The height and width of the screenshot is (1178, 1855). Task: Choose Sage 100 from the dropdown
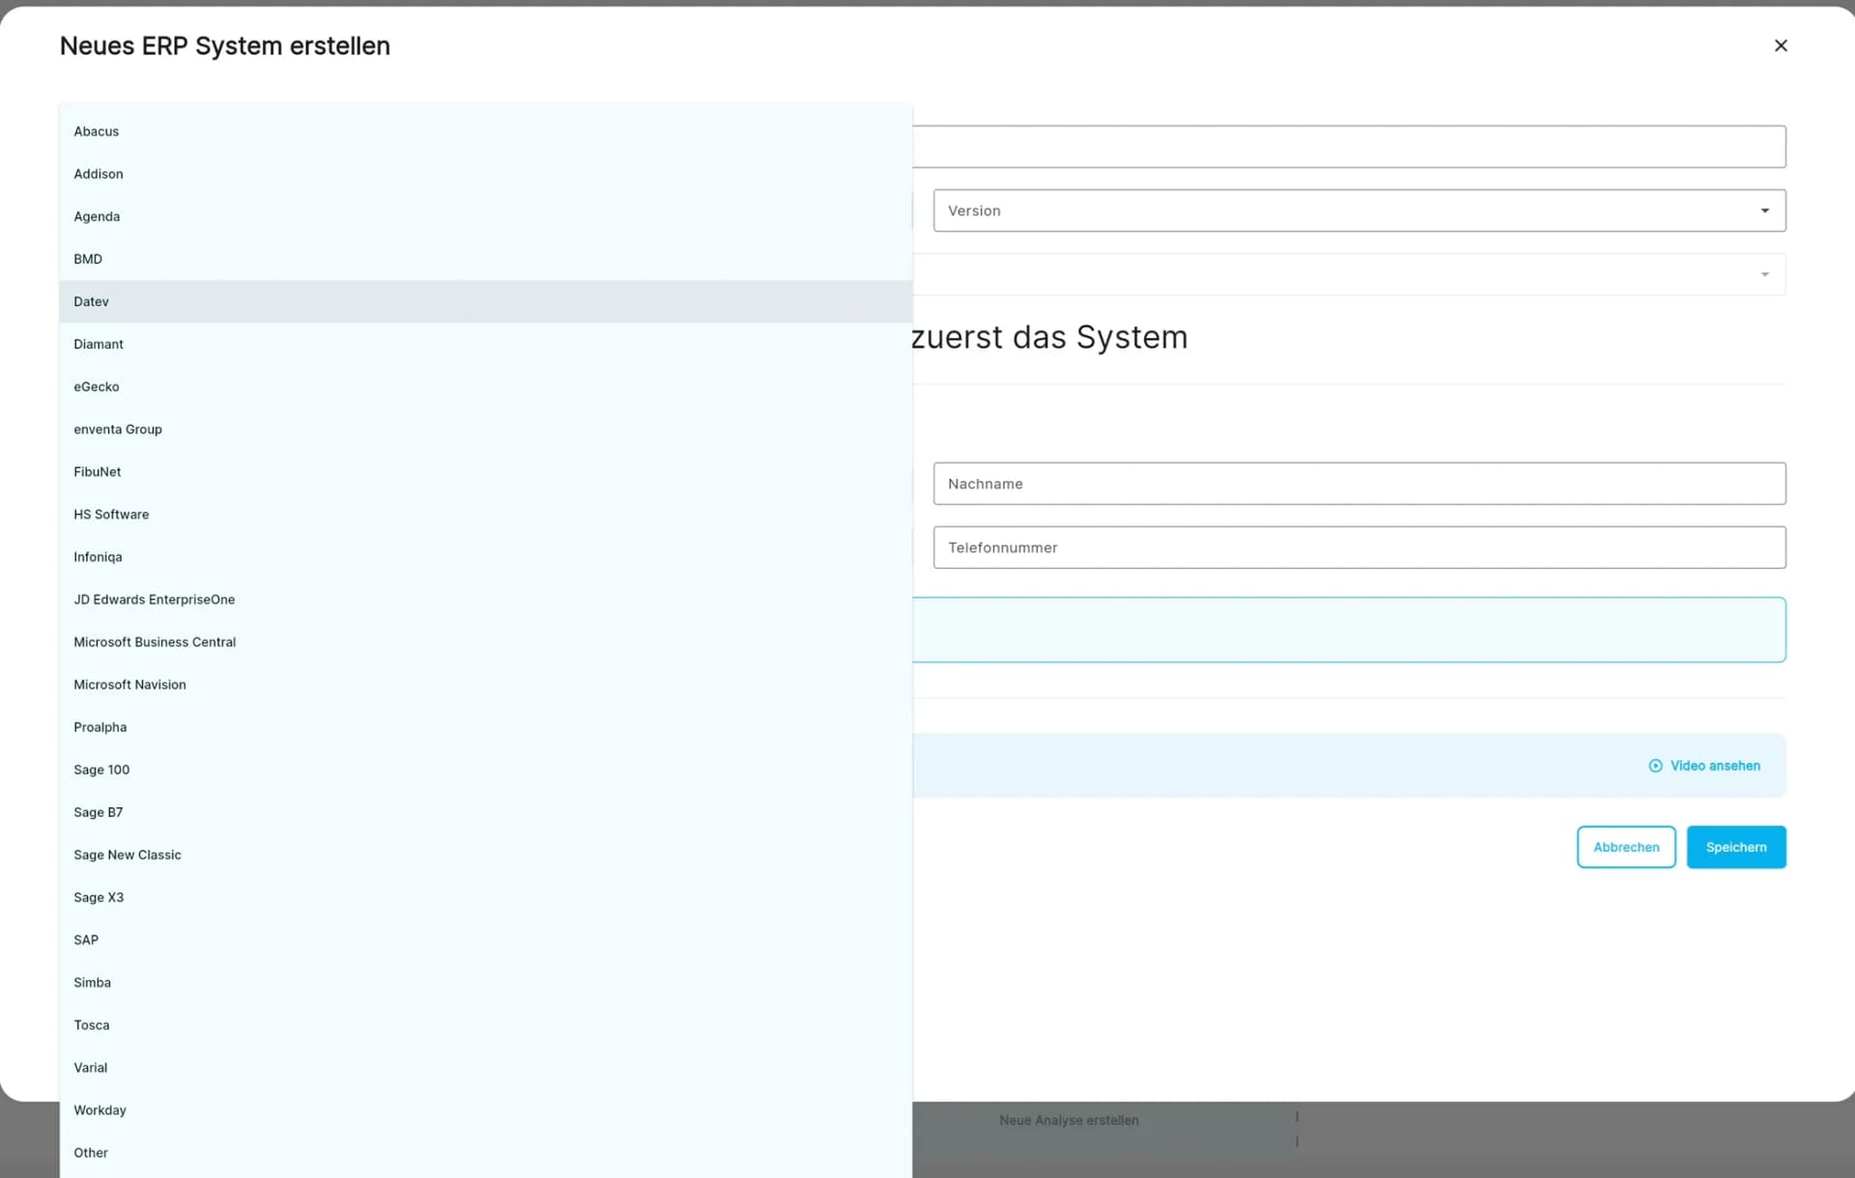point(486,769)
